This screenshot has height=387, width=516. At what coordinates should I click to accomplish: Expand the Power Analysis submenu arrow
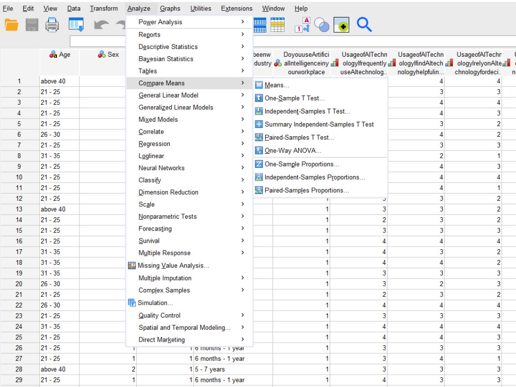(x=243, y=22)
